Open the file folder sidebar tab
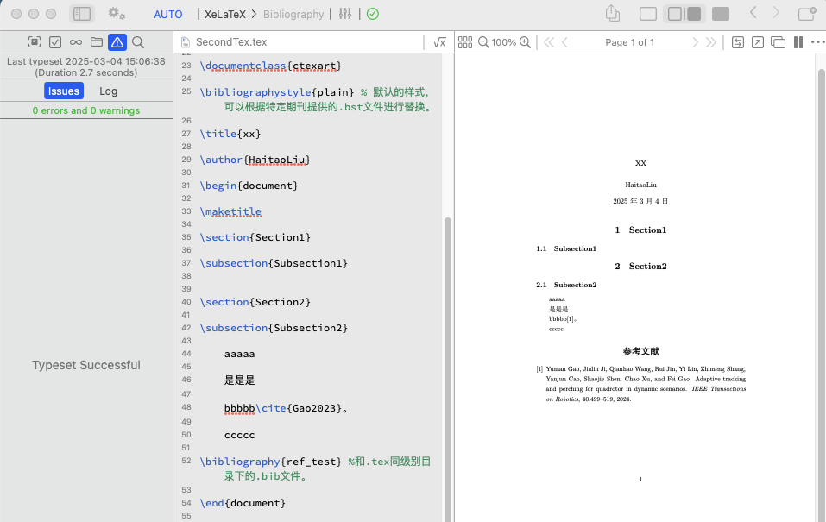The image size is (826, 522). point(97,42)
